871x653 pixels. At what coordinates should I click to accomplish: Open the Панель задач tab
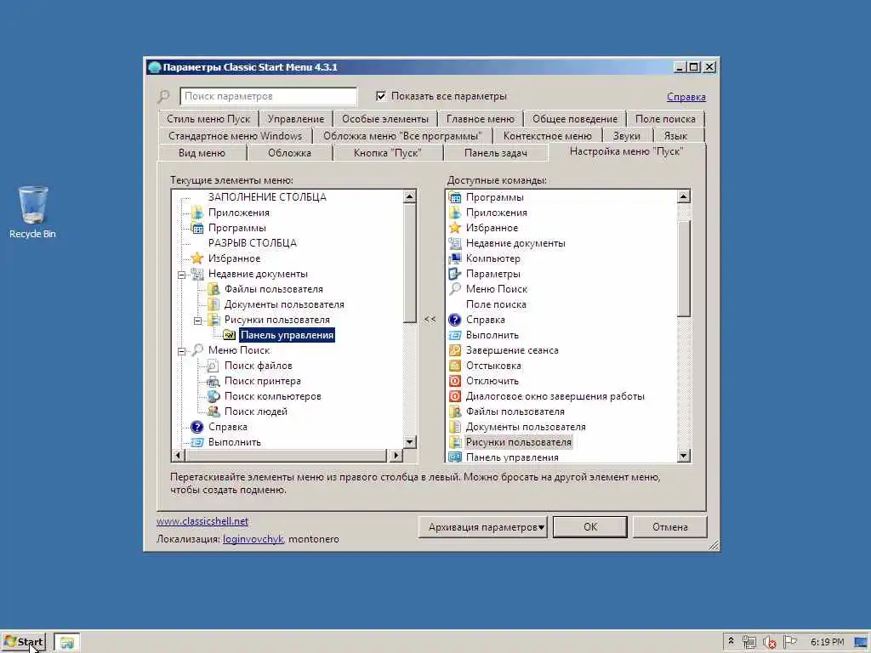tap(496, 153)
